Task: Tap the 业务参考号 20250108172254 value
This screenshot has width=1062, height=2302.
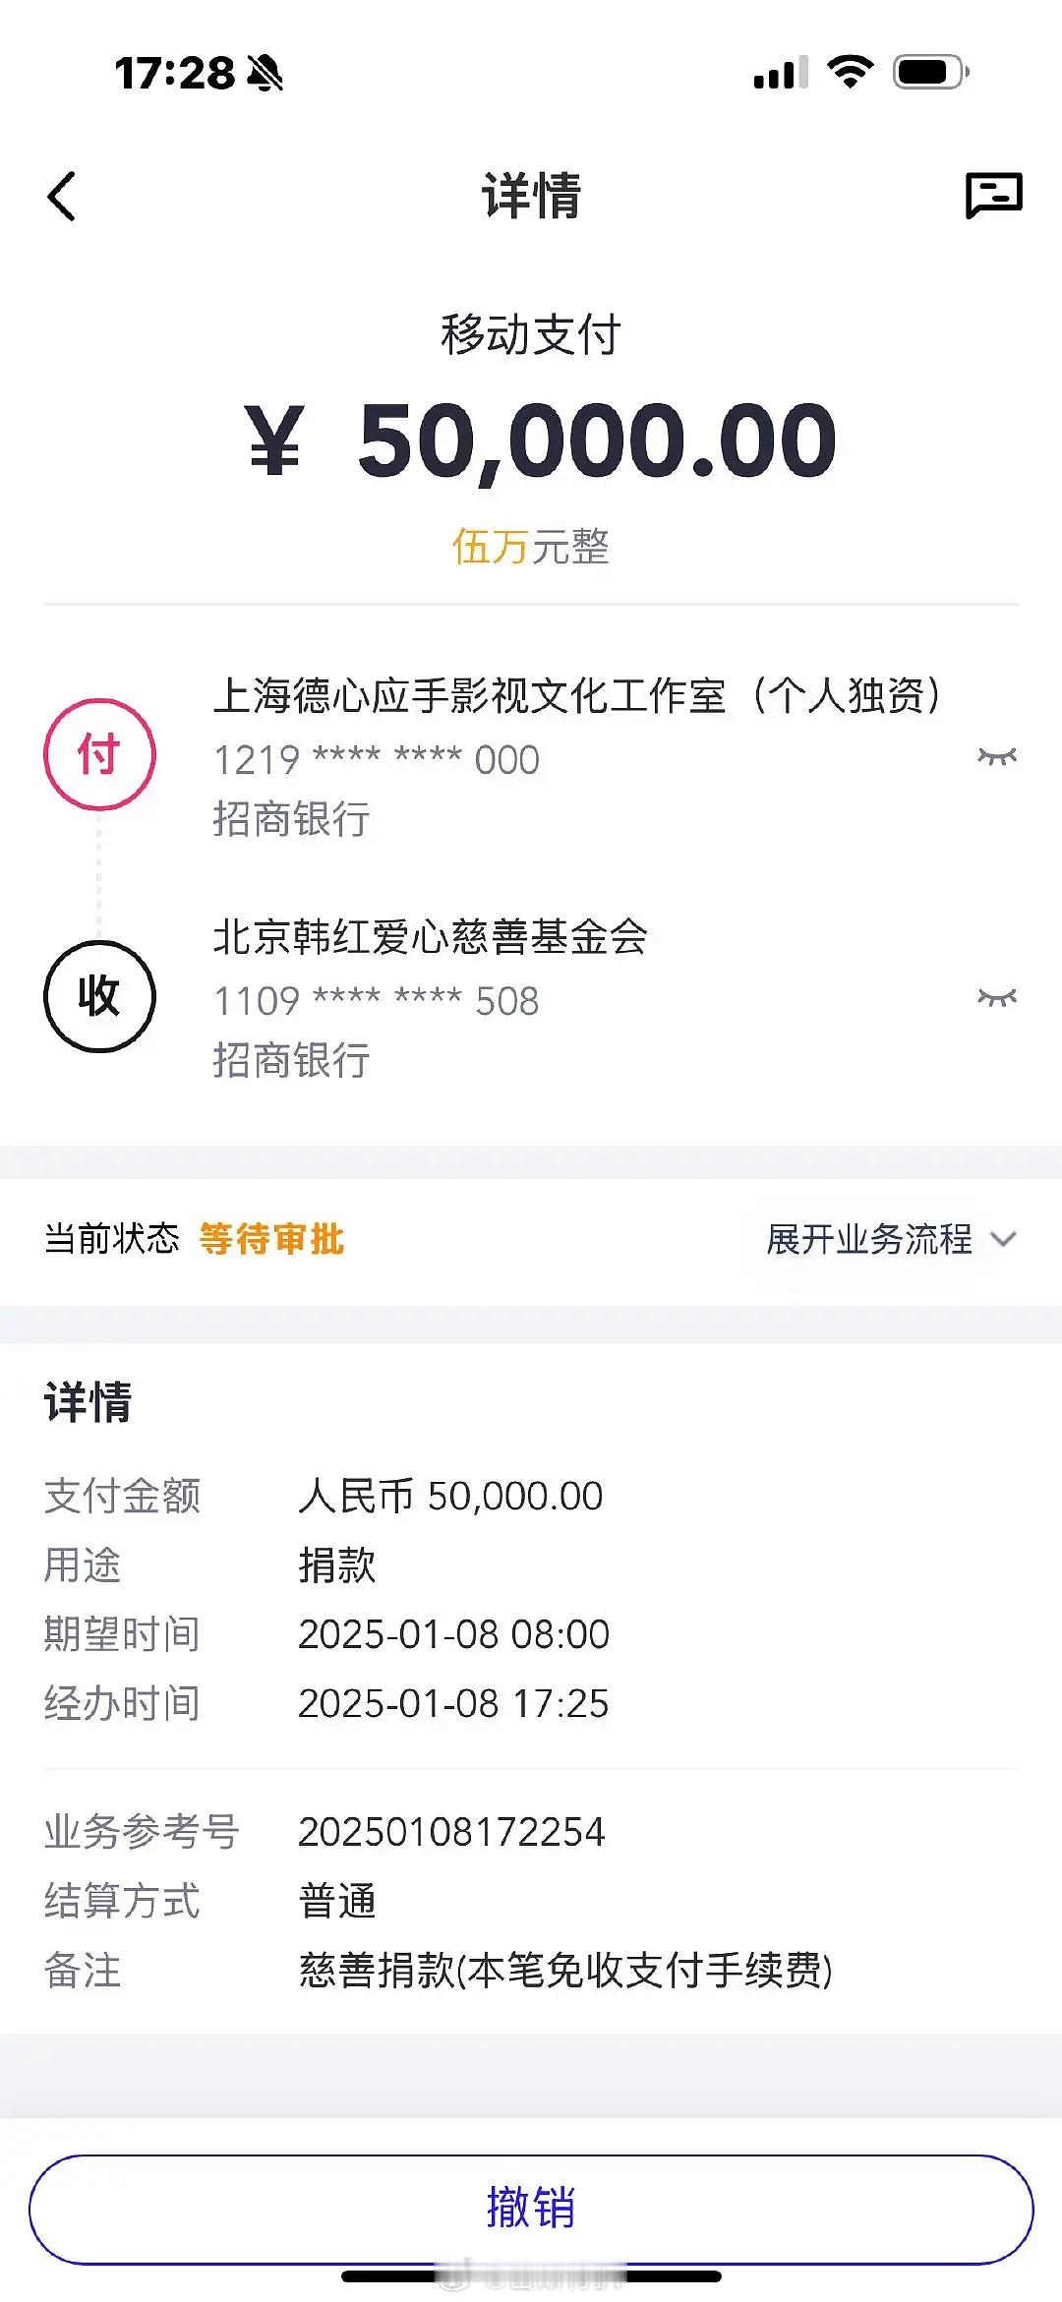Action: click(451, 1832)
